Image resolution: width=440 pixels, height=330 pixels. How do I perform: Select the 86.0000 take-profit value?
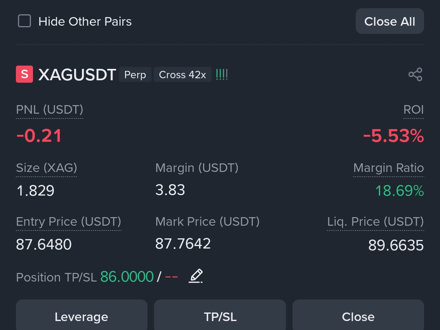[x=127, y=277]
